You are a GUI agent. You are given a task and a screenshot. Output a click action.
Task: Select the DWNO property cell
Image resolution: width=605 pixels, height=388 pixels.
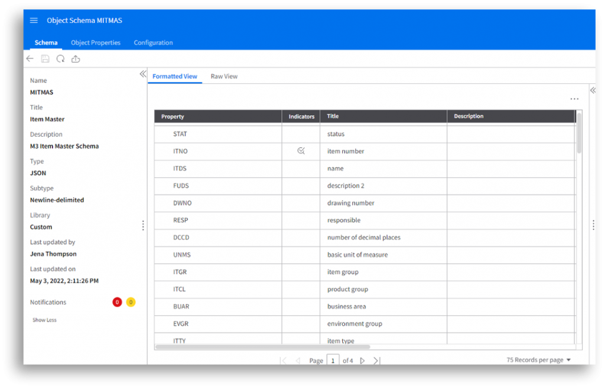pyautogui.click(x=218, y=203)
